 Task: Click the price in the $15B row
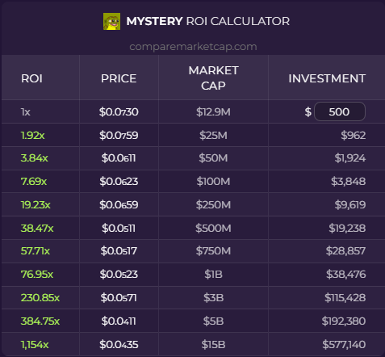pos(119,345)
